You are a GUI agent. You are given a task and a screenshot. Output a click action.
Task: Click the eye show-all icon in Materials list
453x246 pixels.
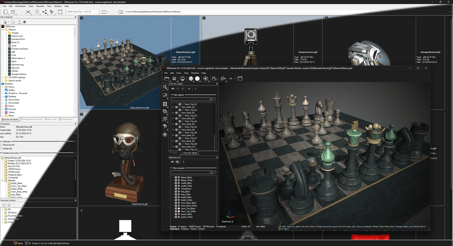[x=172, y=162]
